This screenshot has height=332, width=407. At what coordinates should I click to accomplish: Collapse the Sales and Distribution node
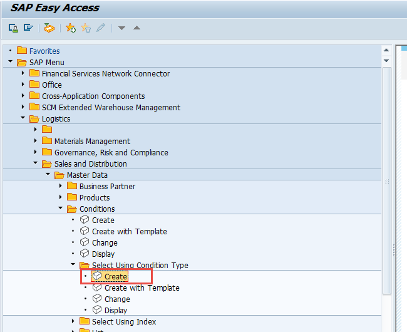point(36,163)
